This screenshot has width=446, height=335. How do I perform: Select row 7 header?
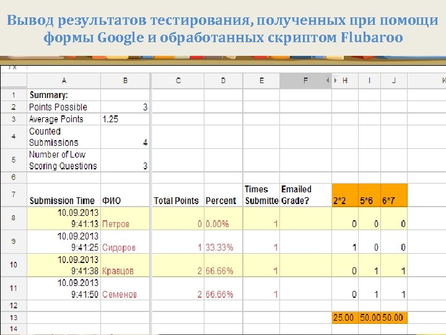[14, 195]
